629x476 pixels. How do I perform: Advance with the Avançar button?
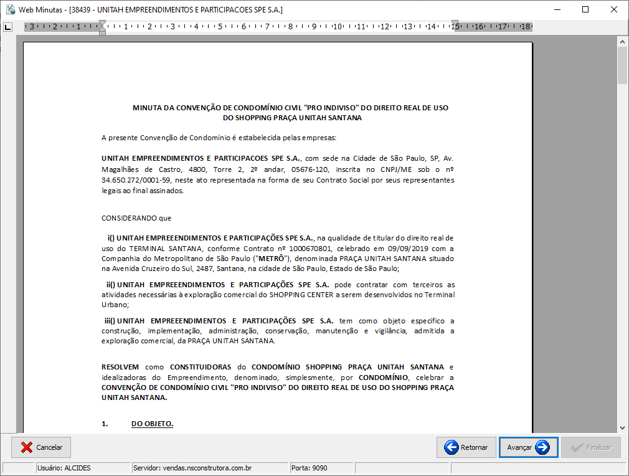528,447
